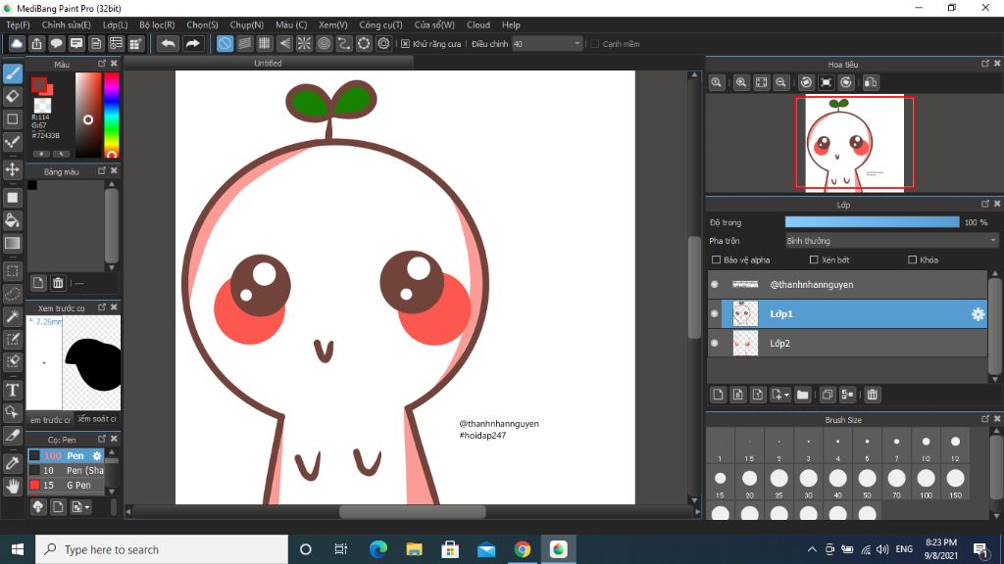Hide the Lớp2 layer visibility dot

(x=715, y=344)
